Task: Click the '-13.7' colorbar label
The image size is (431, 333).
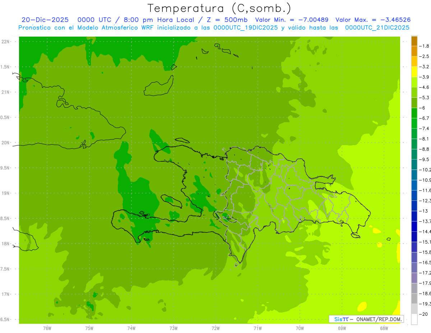Action: click(x=425, y=221)
